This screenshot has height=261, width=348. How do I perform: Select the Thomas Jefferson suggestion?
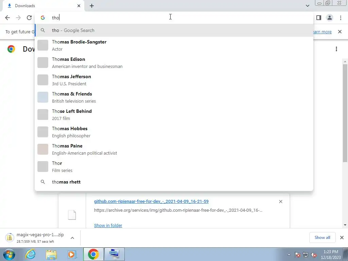pyautogui.click(x=174, y=80)
